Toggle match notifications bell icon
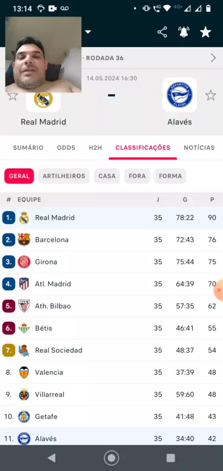The image size is (223, 471). (x=184, y=32)
